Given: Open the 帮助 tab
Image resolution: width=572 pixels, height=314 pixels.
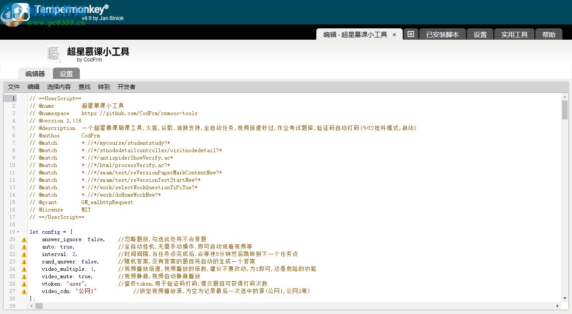Looking at the screenshot, I should 549,34.
